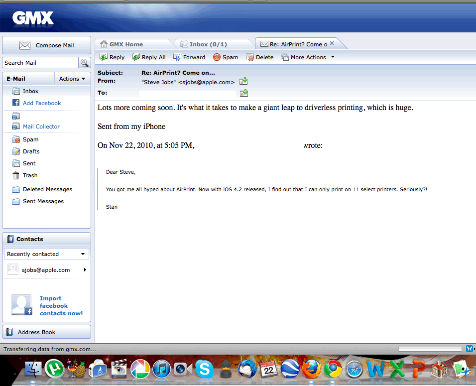Open the More Actions dropdown
Viewport: 476px width, 386px height.
click(x=308, y=57)
